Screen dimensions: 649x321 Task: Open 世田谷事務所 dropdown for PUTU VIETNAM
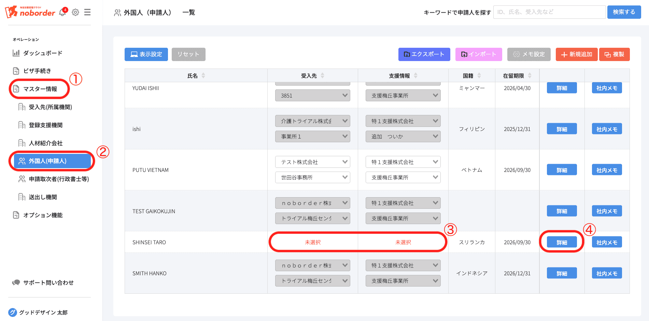pyautogui.click(x=312, y=177)
